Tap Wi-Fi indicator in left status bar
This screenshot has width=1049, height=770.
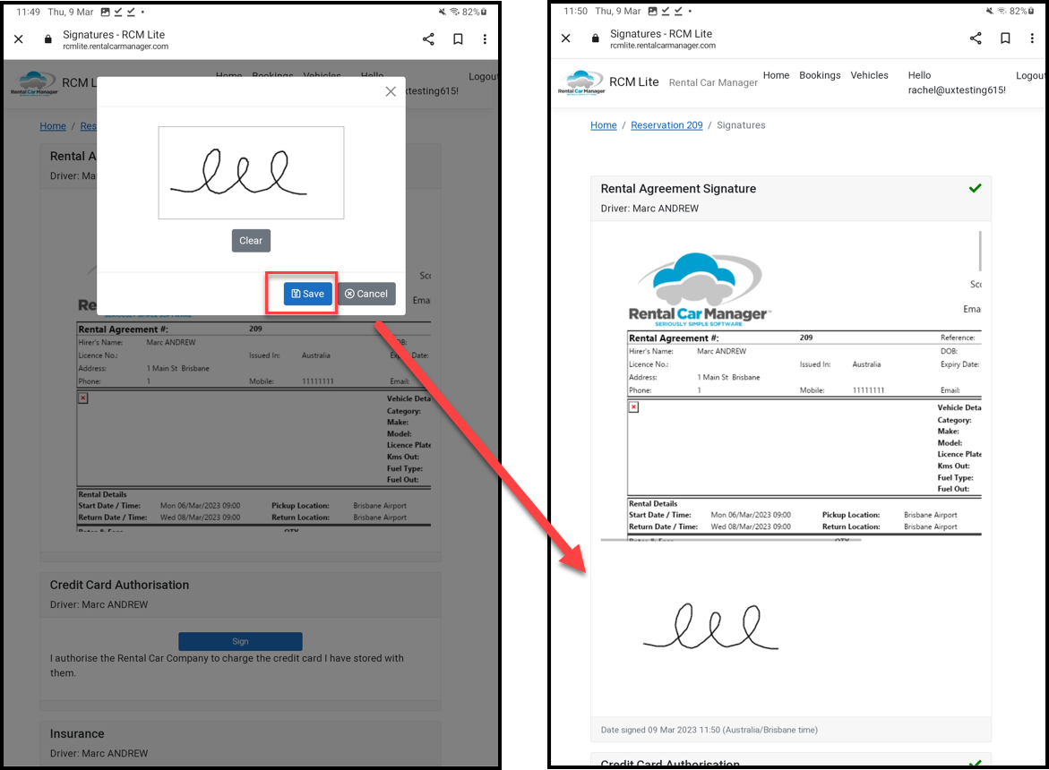pos(455,12)
